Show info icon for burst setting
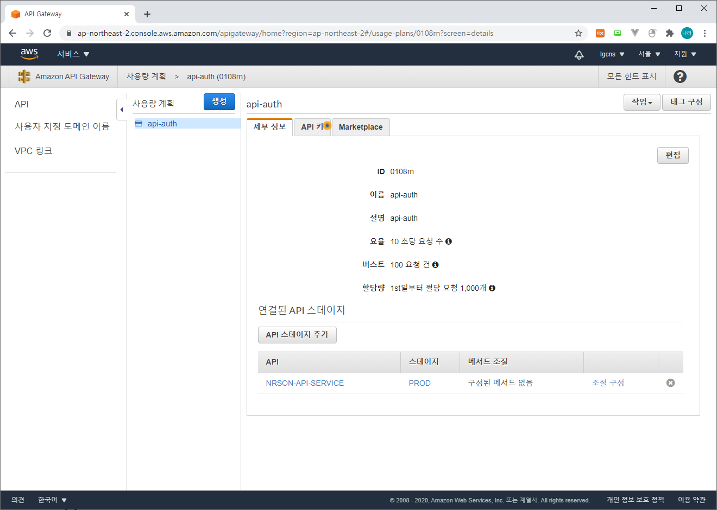The width and height of the screenshot is (717, 510). (x=436, y=265)
